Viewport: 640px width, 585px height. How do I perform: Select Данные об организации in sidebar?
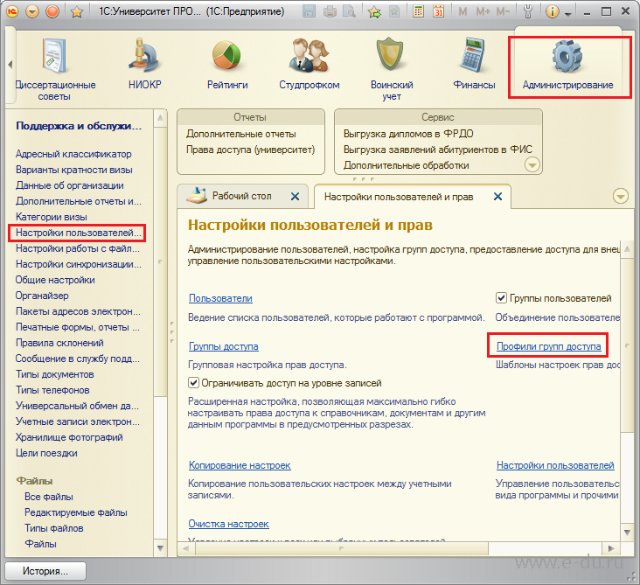[x=69, y=185]
